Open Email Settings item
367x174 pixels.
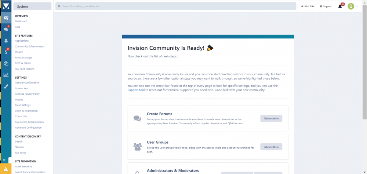point(23,105)
